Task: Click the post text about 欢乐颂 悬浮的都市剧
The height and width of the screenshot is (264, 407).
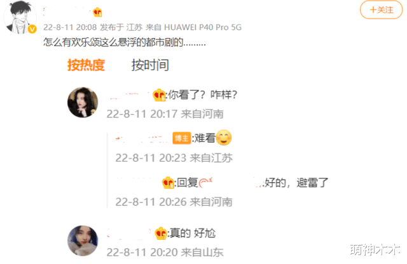Action: [125, 43]
